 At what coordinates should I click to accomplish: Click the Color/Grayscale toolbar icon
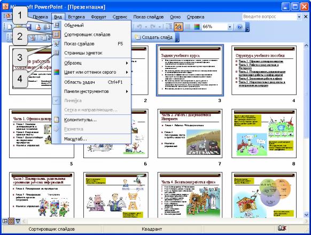(x=197, y=27)
